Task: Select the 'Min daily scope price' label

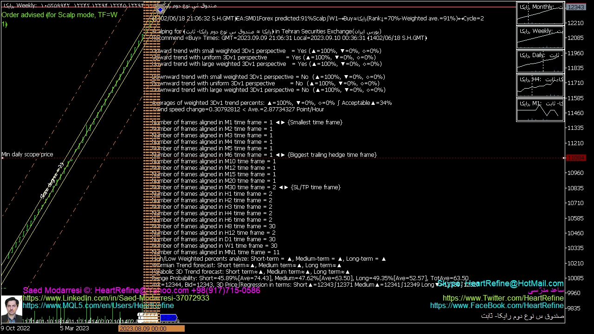Action: [x=27, y=154]
